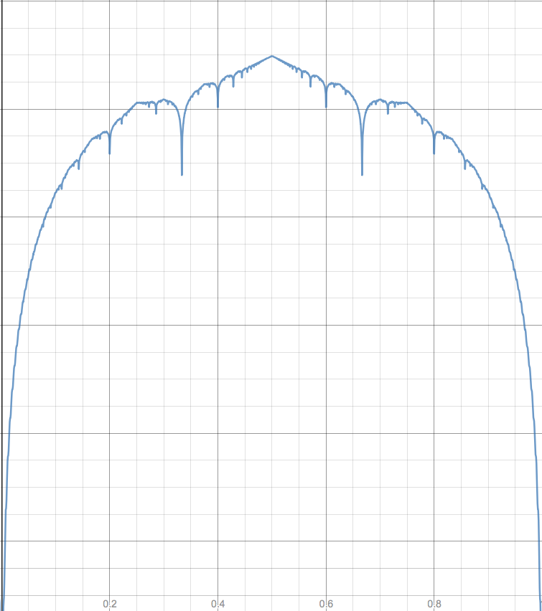
Task: Select the curve's dip bottom at x = 0.2
Action: click(x=110, y=152)
